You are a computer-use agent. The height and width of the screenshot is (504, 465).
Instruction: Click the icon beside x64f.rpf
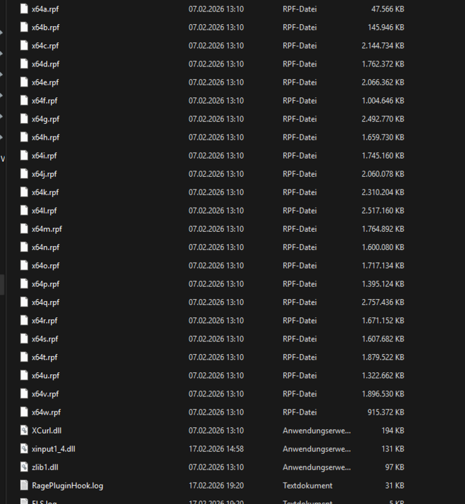tap(24, 100)
